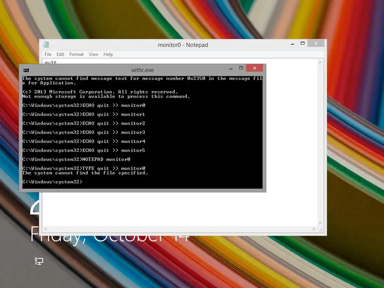
Task: Minimize the monitor0 Notepad window
Action: point(292,44)
